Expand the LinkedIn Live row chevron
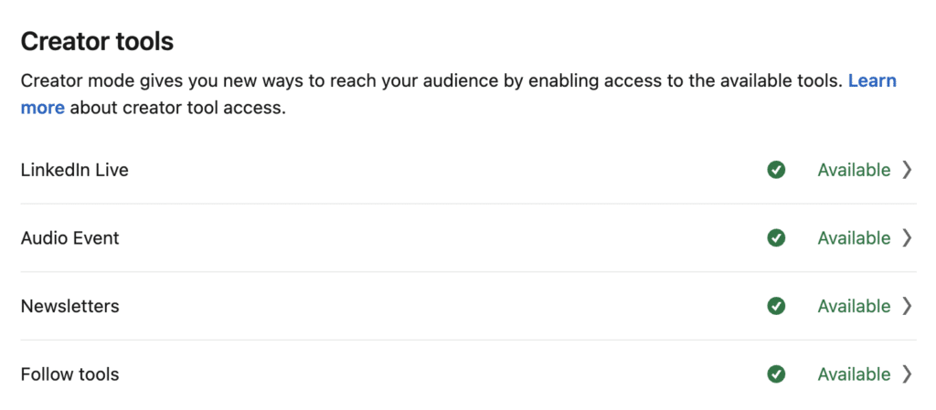Viewport: 936px width, 410px height. click(x=907, y=170)
